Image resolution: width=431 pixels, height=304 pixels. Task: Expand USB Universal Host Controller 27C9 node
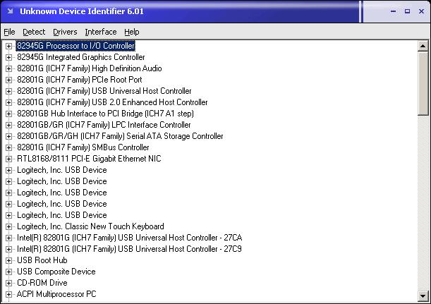tap(8, 249)
